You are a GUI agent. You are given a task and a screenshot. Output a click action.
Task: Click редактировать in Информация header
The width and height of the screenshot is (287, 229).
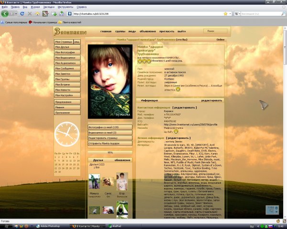point(211,101)
